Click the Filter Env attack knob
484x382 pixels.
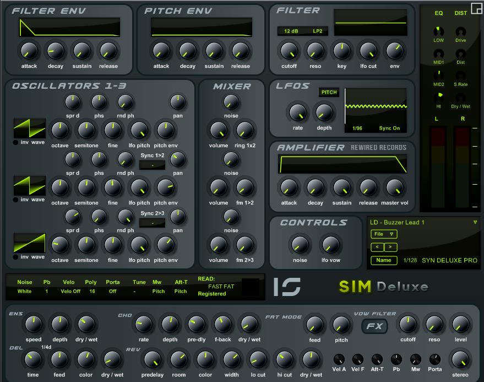click(29, 51)
